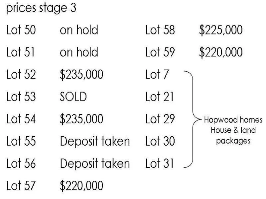Screen dimensions: 266x199
Task: Click the "on hold" status for Lot 51
Action: point(79,52)
